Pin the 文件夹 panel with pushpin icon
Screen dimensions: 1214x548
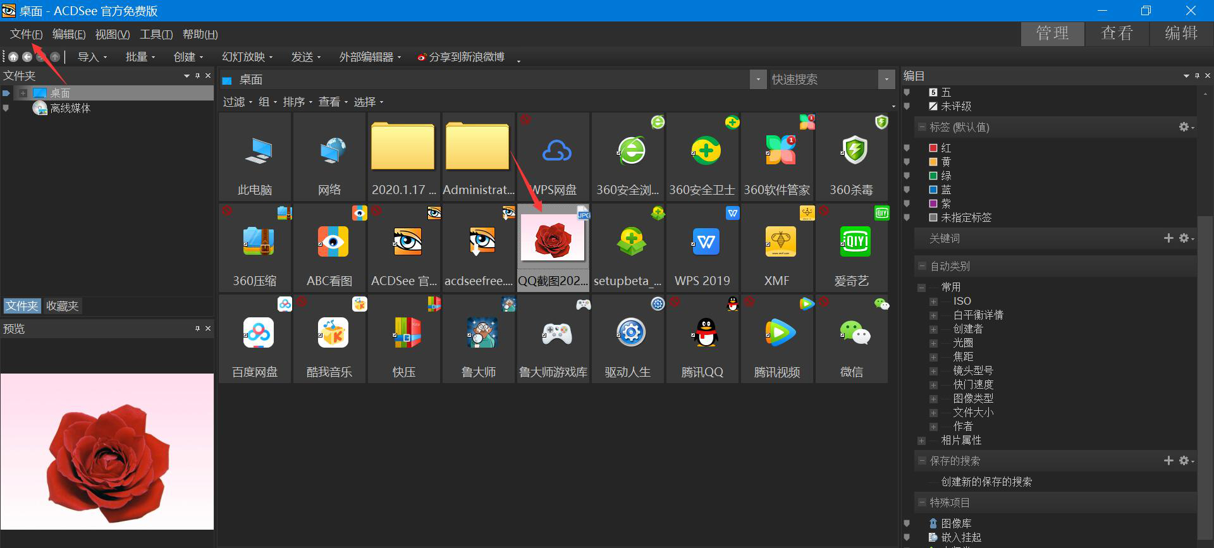click(x=197, y=76)
